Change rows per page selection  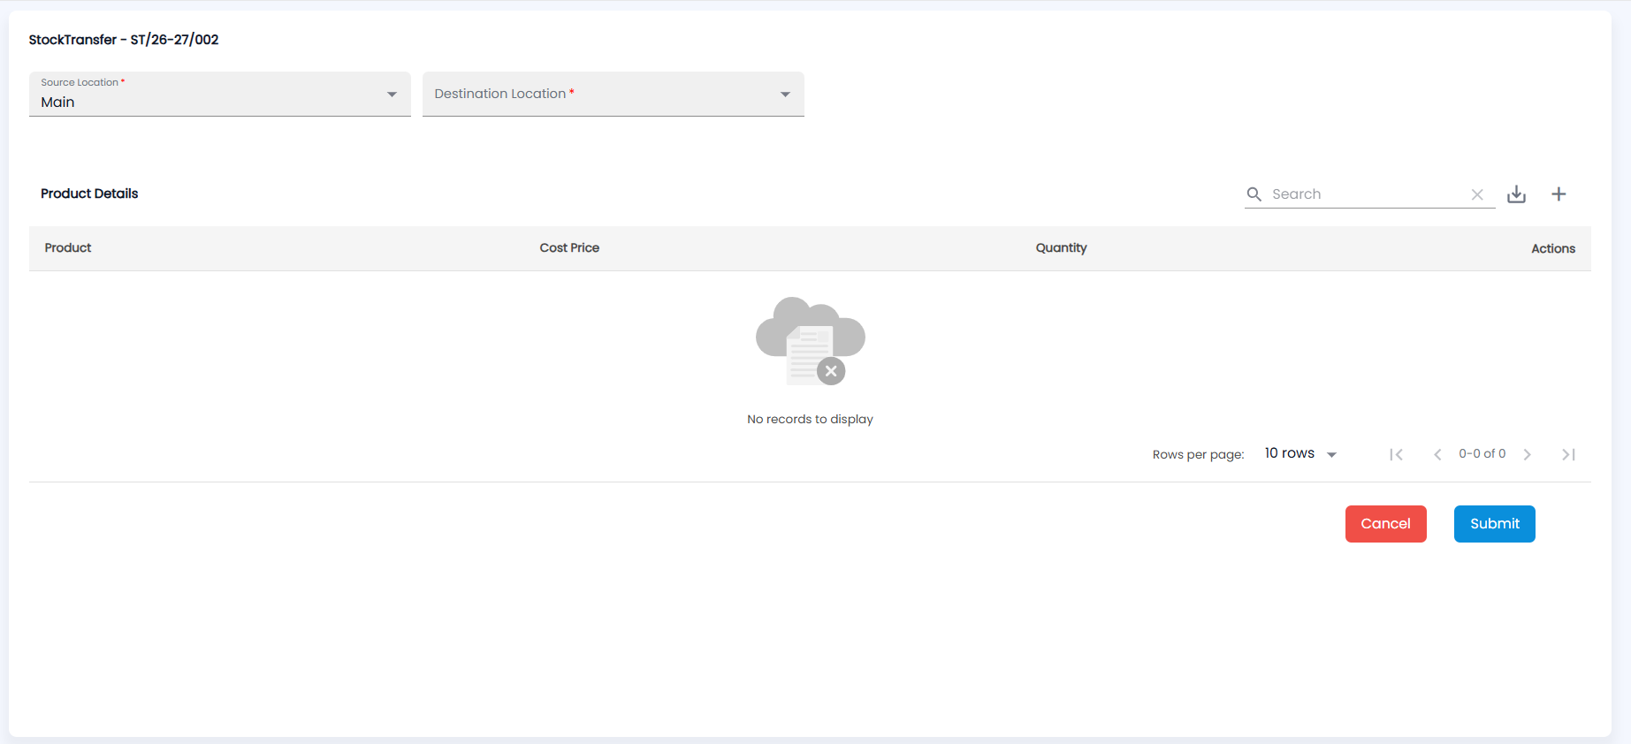coord(1300,453)
